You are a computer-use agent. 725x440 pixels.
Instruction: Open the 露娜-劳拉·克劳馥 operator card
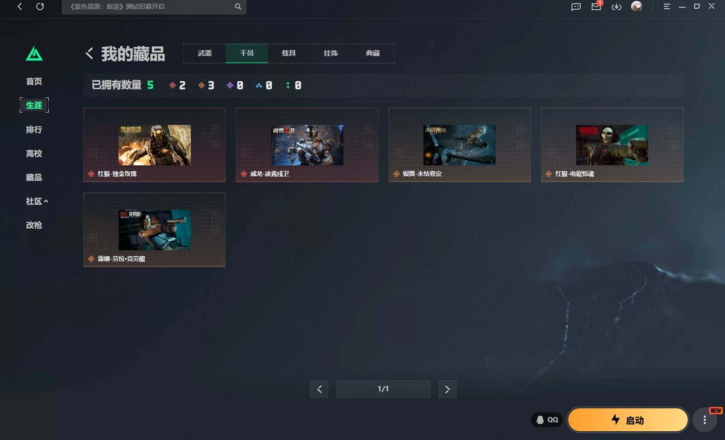point(154,230)
